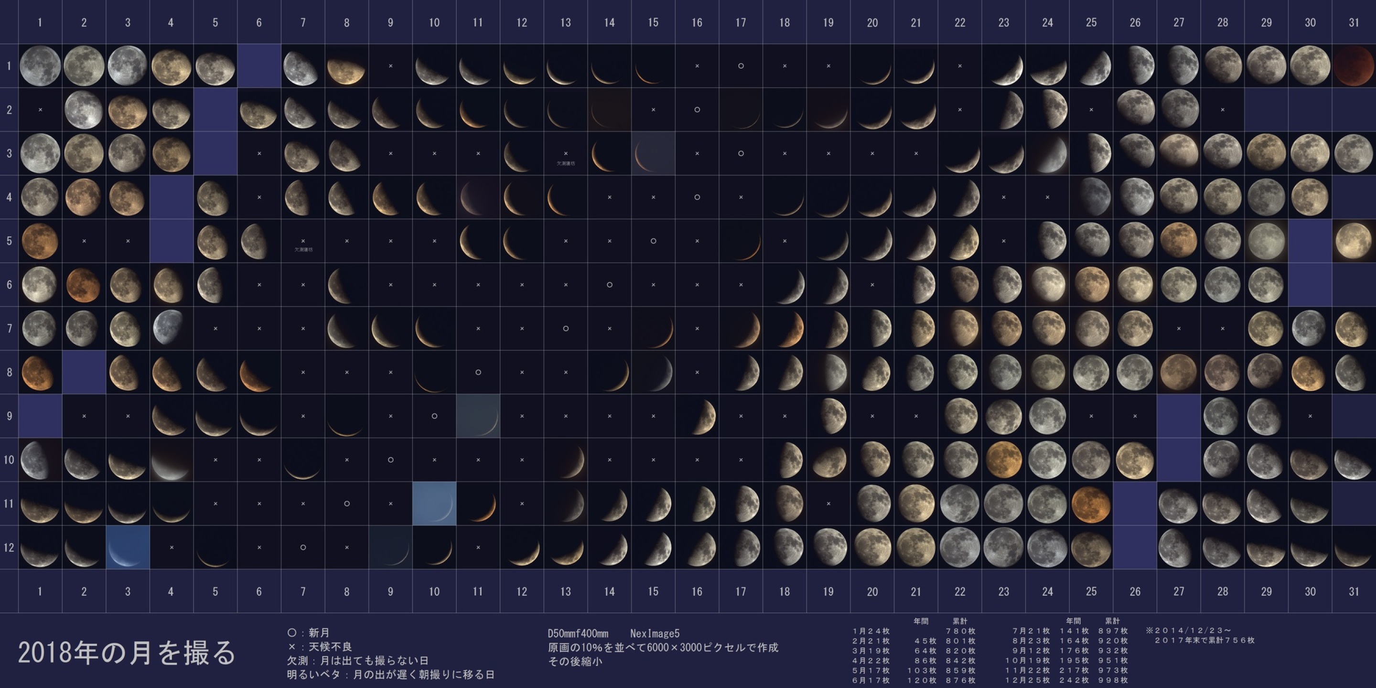The height and width of the screenshot is (688, 1376).
Task: Click the solid blue cell for September 1
Action: click(x=40, y=416)
